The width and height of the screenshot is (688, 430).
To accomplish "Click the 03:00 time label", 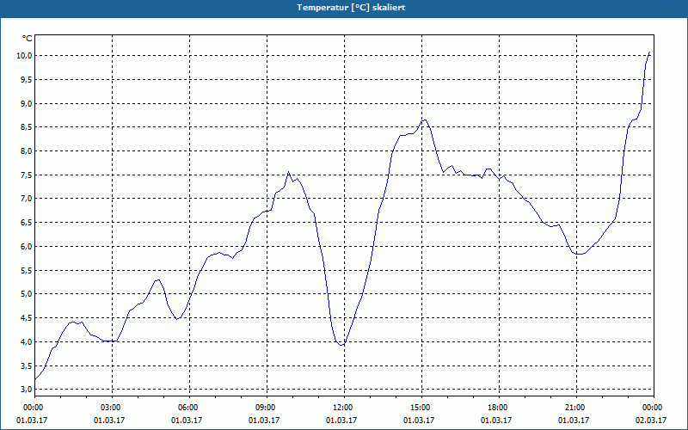I will [x=113, y=408].
